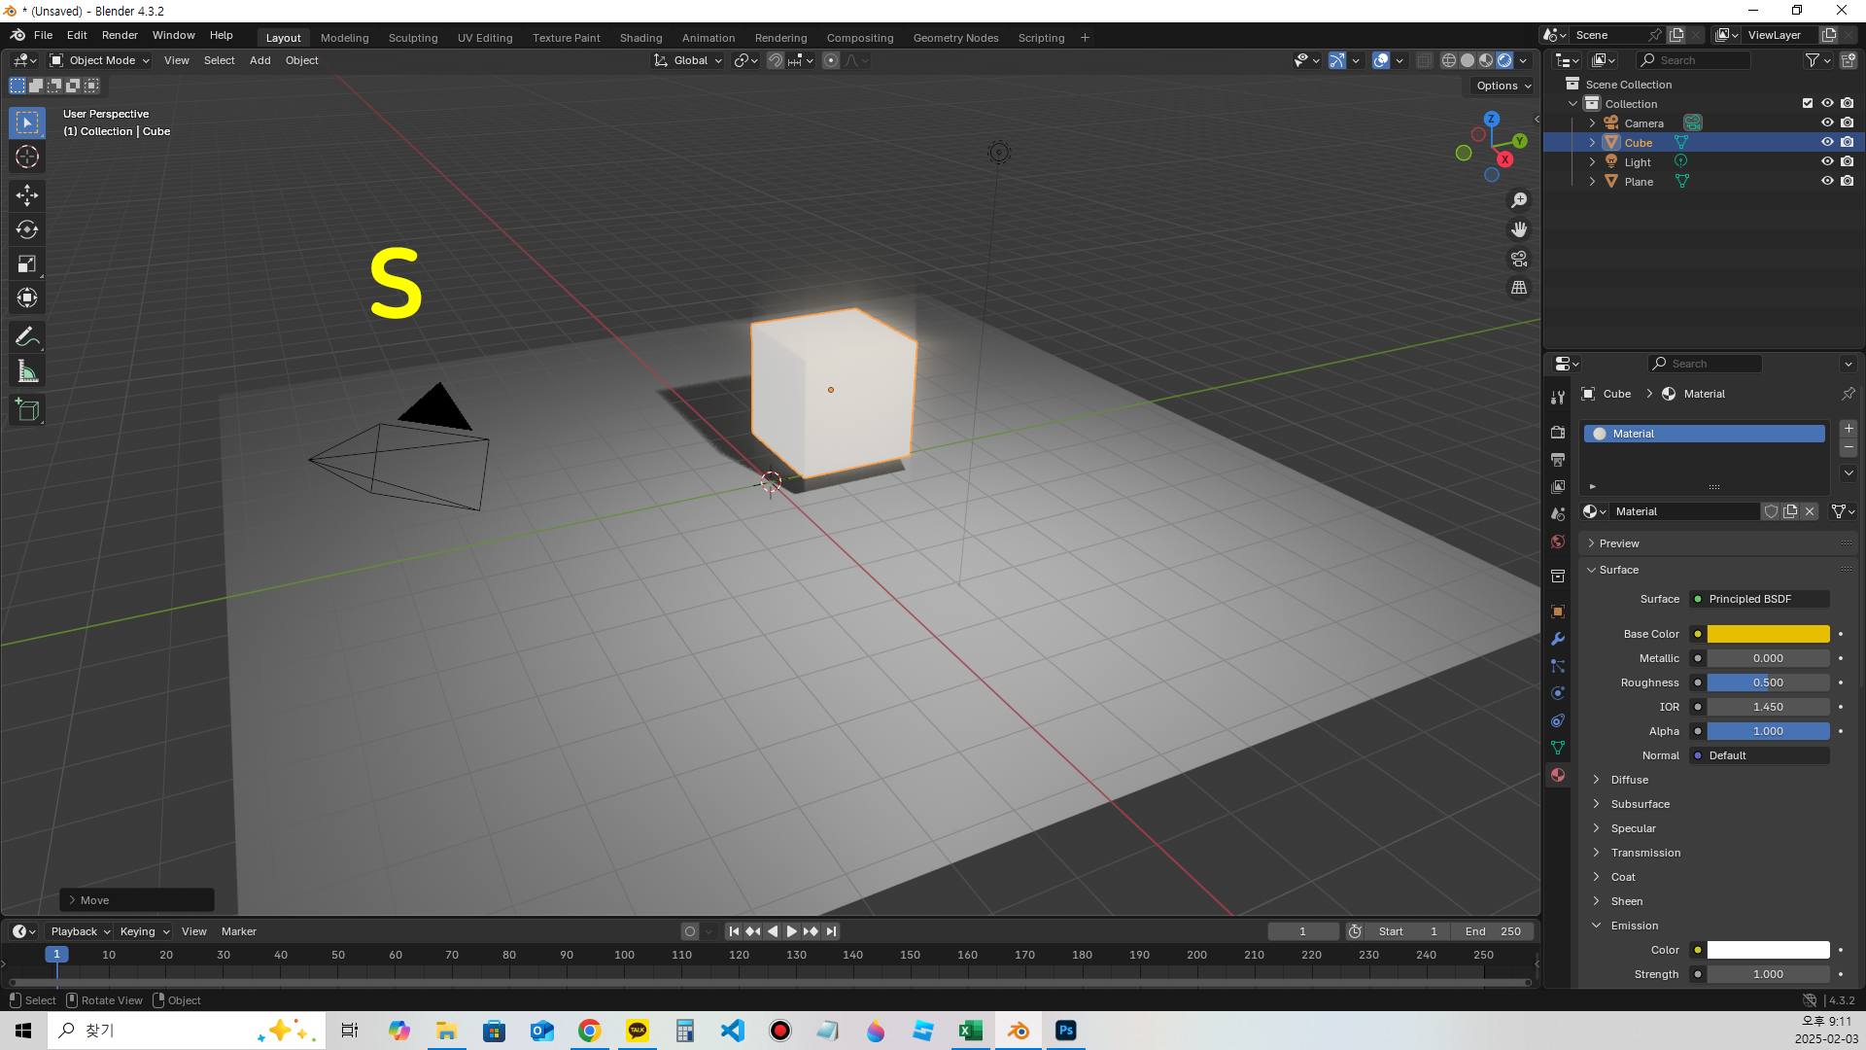The height and width of the screenshot is (1050, 1866).
Task: Select the Measure tool
Action: coord(27,372)
